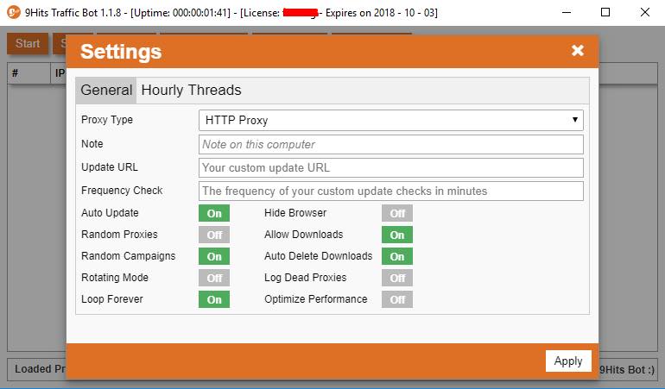Toggle Auto Update off
Image resolution: width=665 pixels, height=389 pixels.
[214, 213]
